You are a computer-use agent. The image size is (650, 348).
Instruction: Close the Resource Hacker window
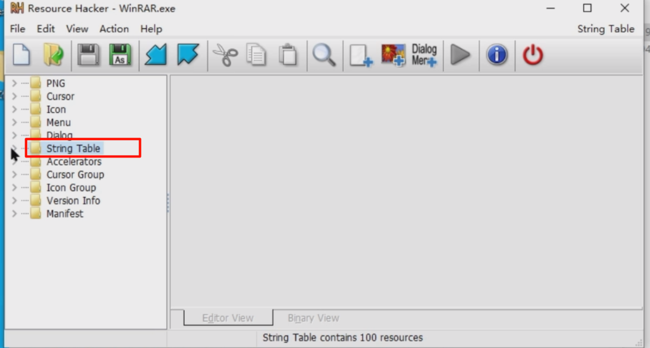click(624, 8)
